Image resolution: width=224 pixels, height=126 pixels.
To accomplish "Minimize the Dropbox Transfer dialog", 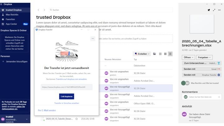I will click(x=82, y=30).
